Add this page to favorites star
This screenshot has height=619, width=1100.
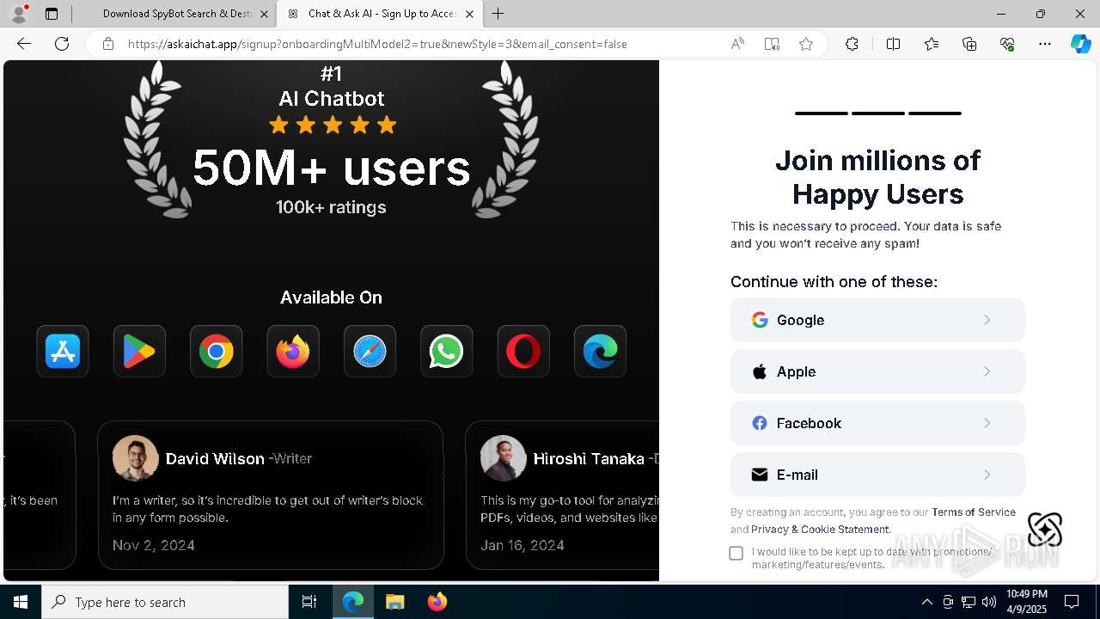coord(806,44)
